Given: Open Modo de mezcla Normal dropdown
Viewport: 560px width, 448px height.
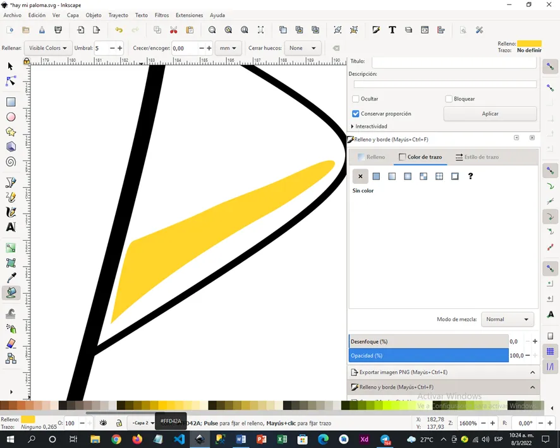Looking at the screenshot, I should (507, 320).
